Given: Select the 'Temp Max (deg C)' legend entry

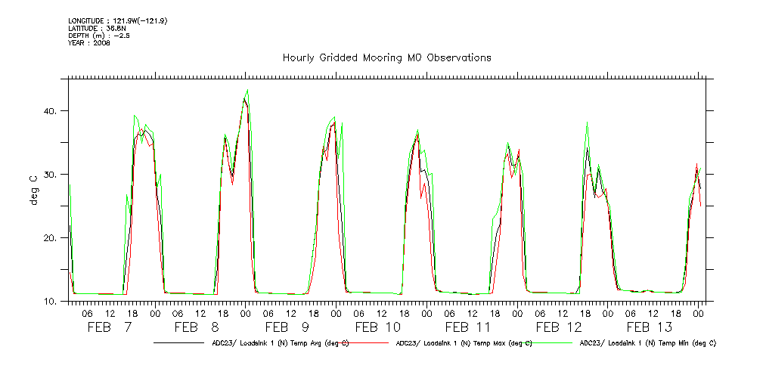Looking at the screenshot, I should [464, 342].
